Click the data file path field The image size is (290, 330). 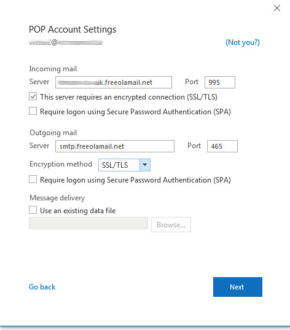[88, 223]
